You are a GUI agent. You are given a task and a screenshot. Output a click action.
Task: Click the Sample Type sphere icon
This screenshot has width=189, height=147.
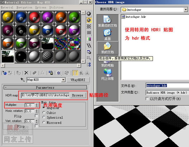click(89, 14)
